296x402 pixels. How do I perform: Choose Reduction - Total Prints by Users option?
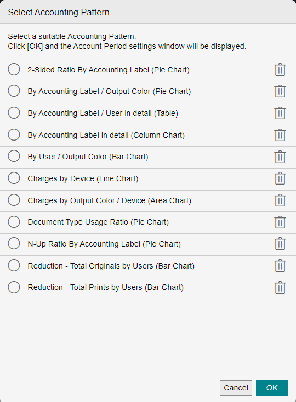(x=14, y=287)
